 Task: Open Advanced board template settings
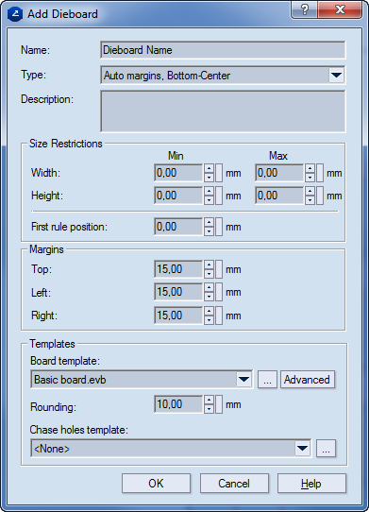[x=308, y=380]
